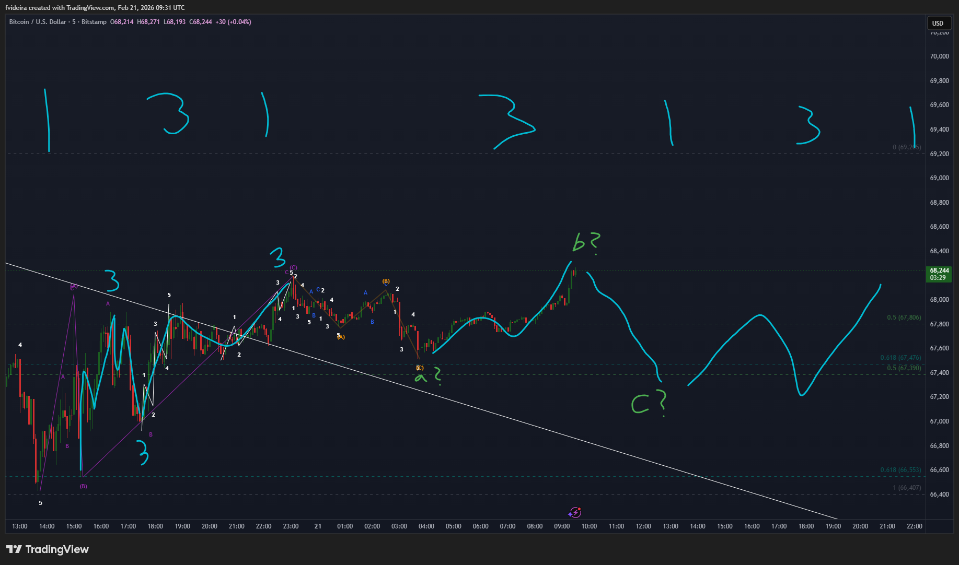The width and height of the screenshot is (959, 565).
Task: Select the green c? wave annotation
Action: click(649, 404)
